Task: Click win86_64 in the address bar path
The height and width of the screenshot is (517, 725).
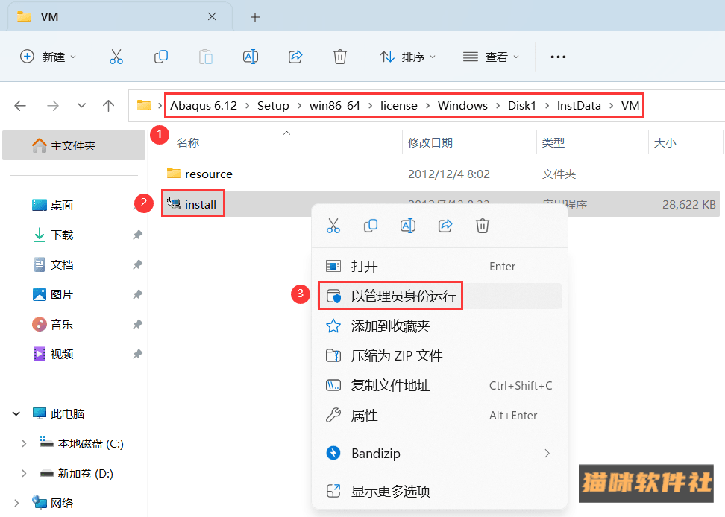Action: 335,106
